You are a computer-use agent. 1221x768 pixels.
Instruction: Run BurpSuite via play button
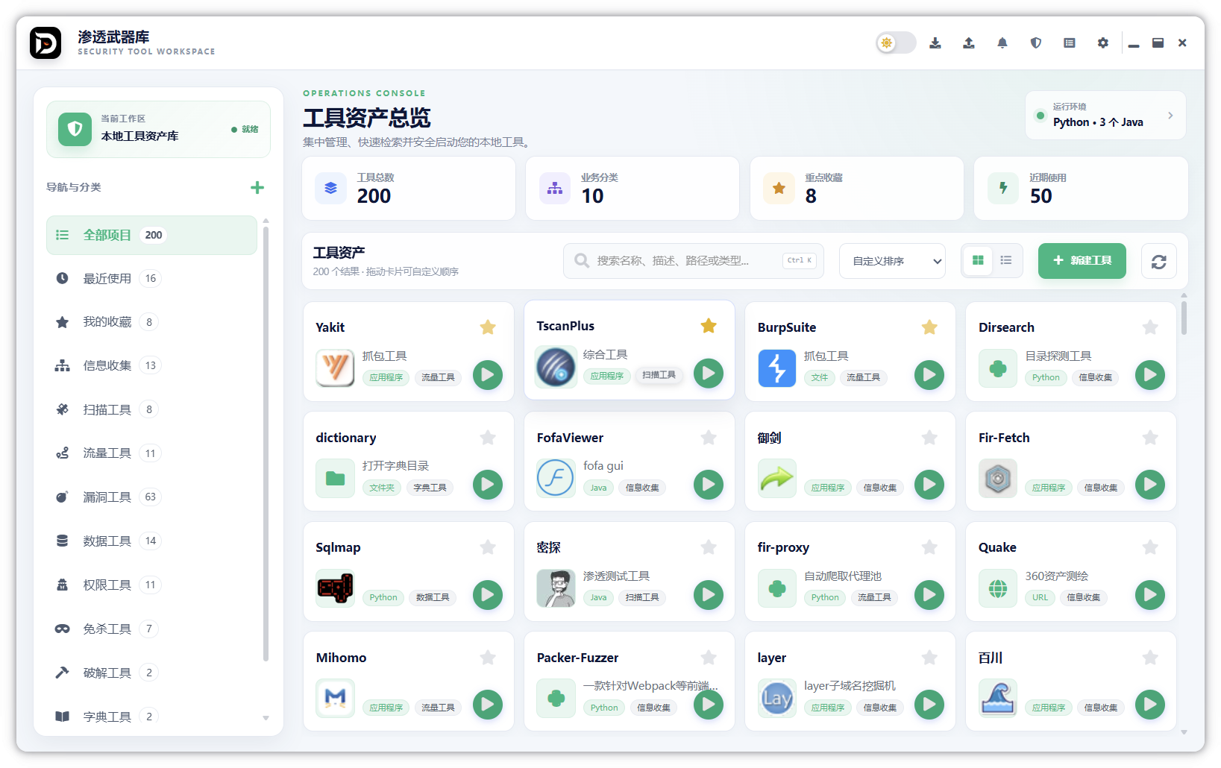(x=929, y=374)
